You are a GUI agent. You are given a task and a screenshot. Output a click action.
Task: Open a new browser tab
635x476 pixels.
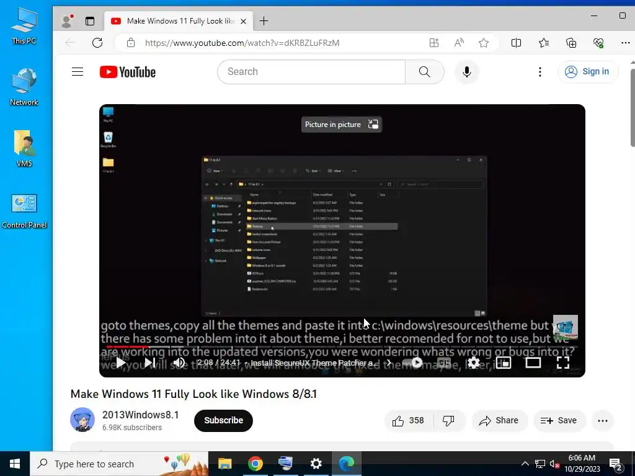(264, 20)
